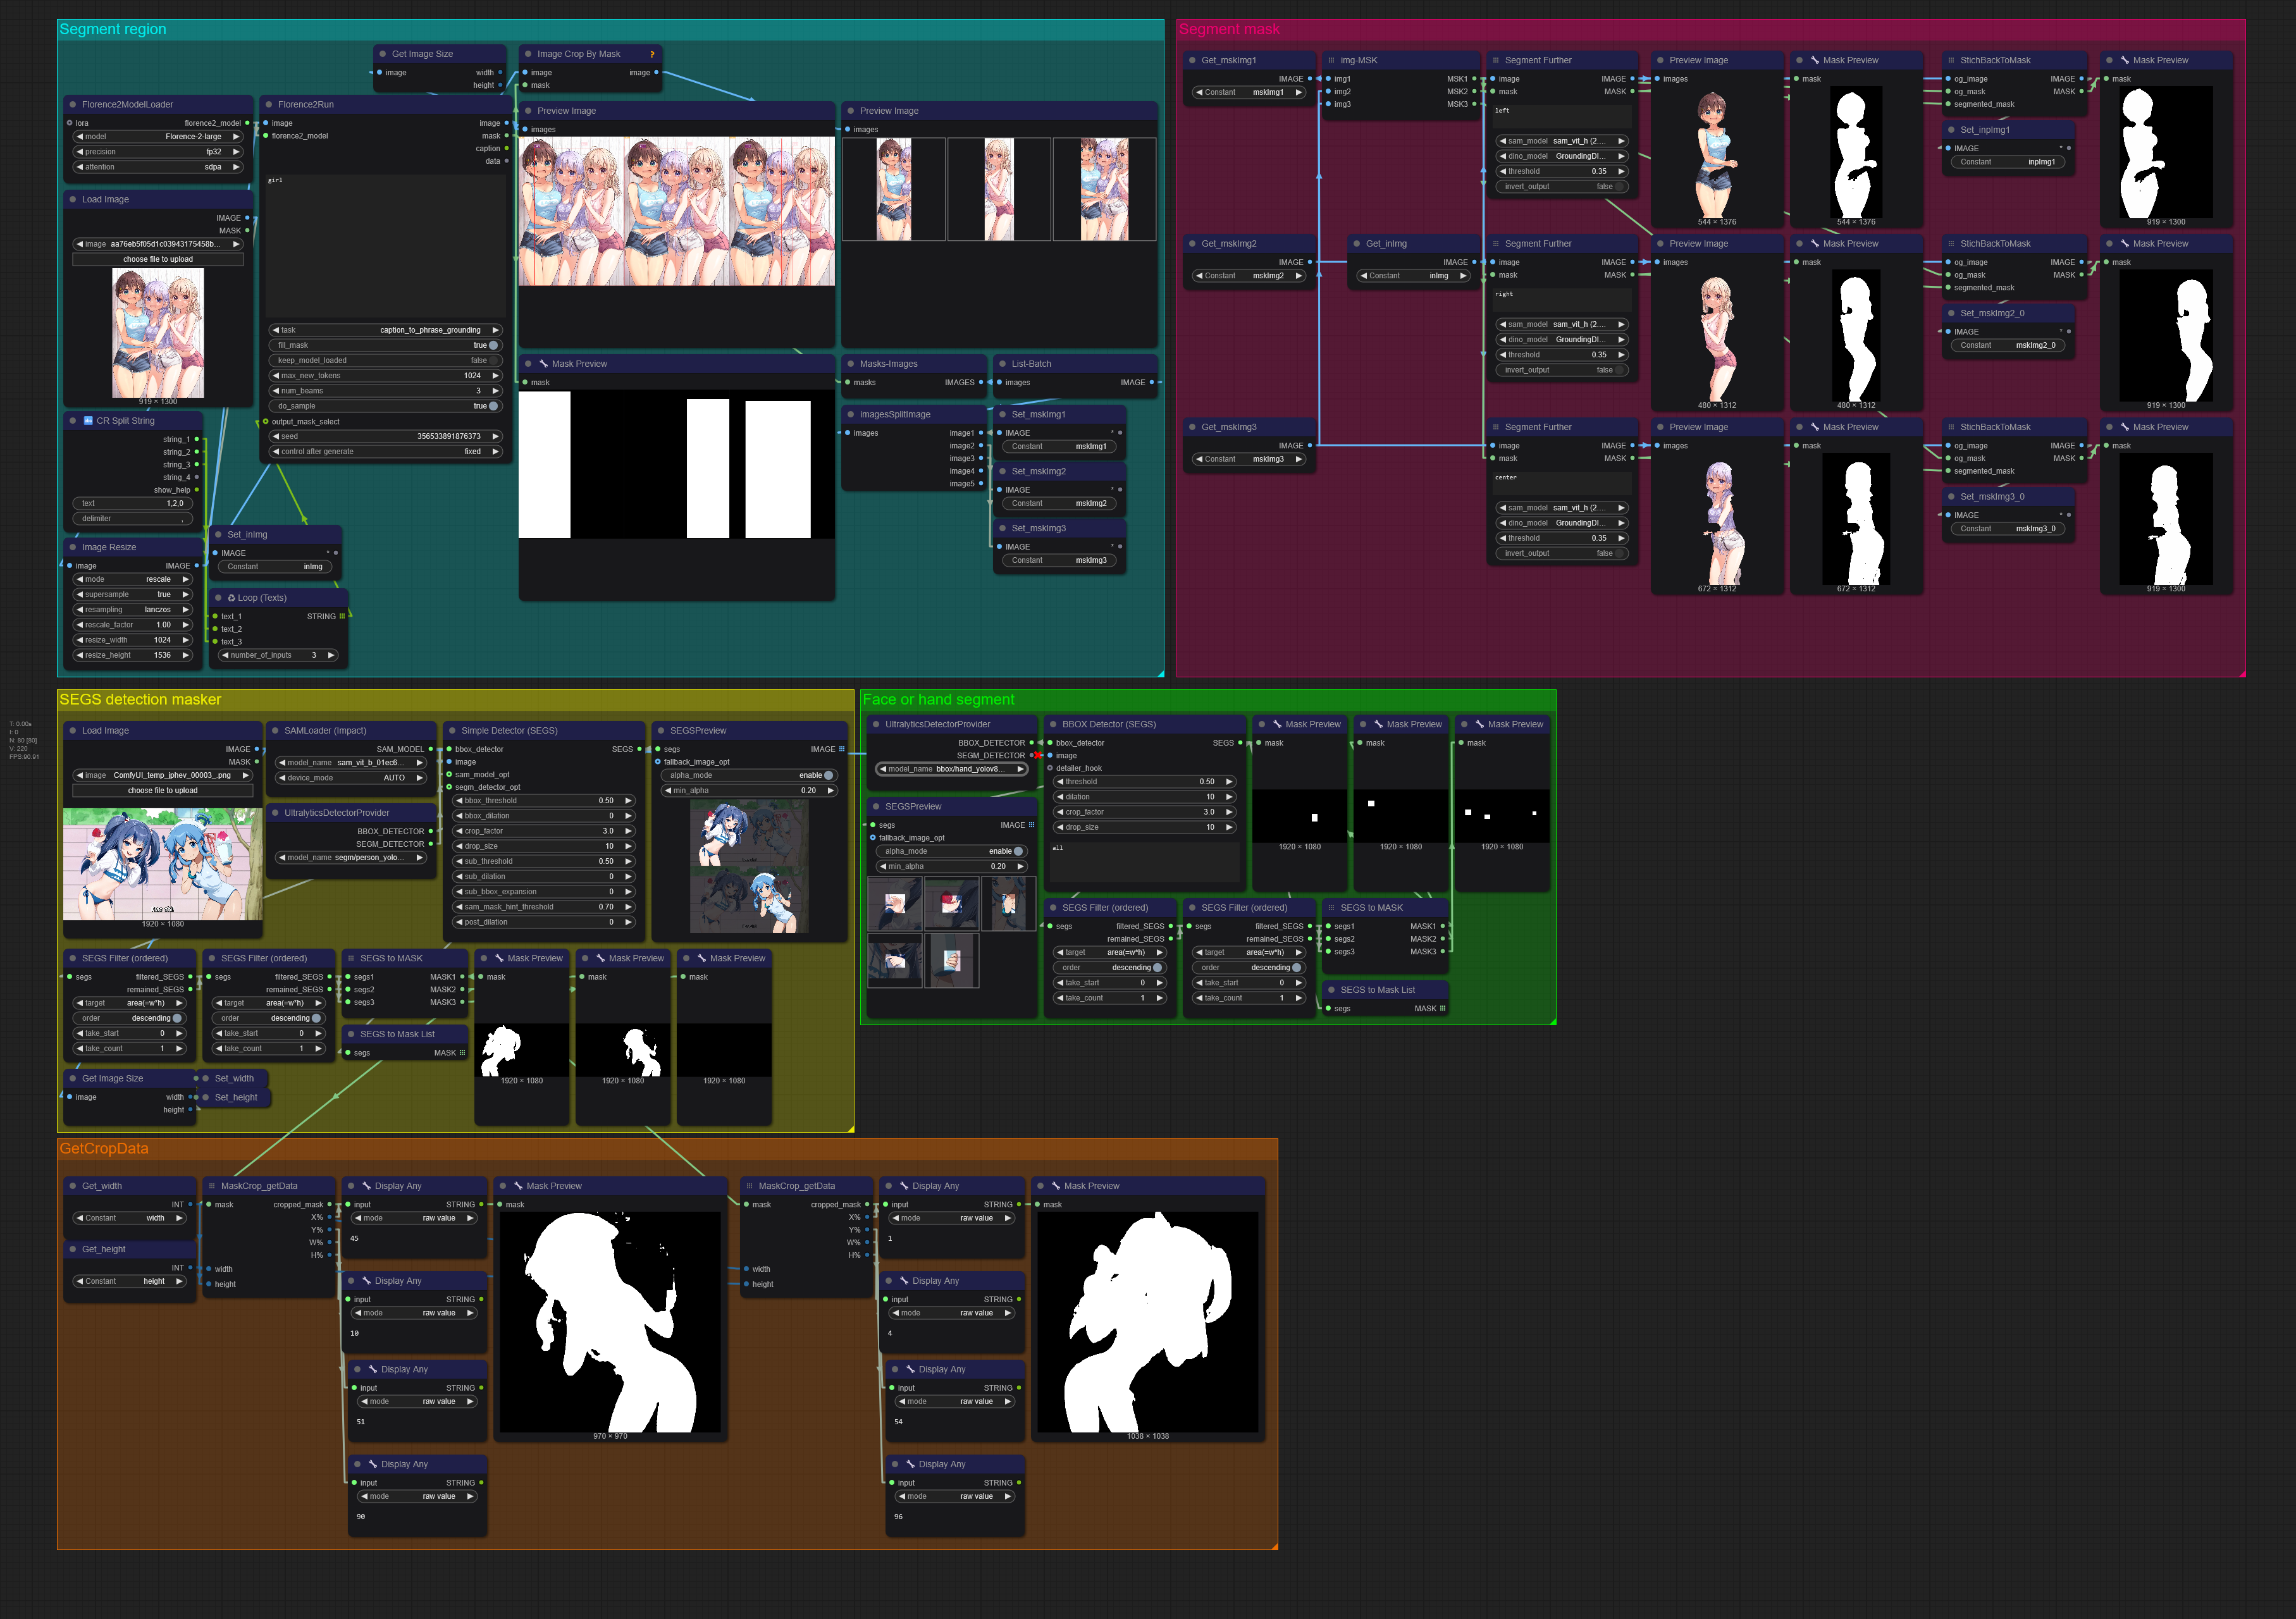
Task: Click the help question mark on Image Crop By Mask
Action: point(652,54)
